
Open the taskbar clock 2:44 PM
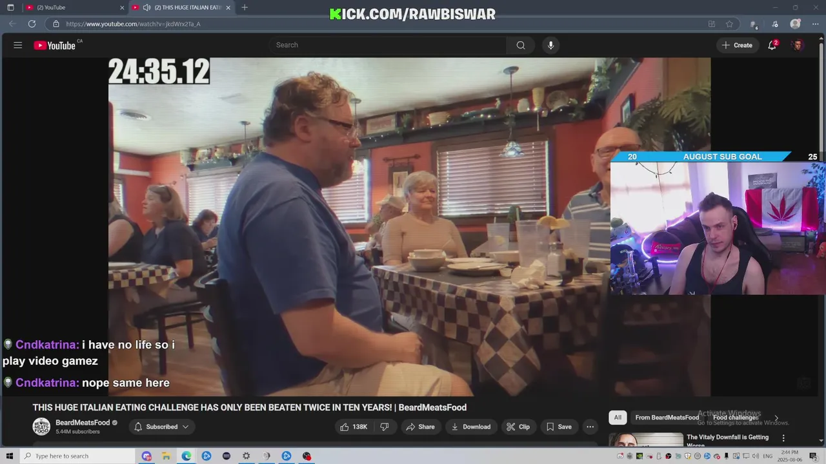pyautogui.click(x=791, y=456)
